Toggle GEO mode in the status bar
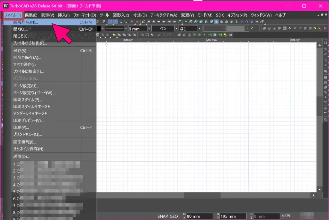The width and height of the screenshot is (329, 220). [174, 216]
